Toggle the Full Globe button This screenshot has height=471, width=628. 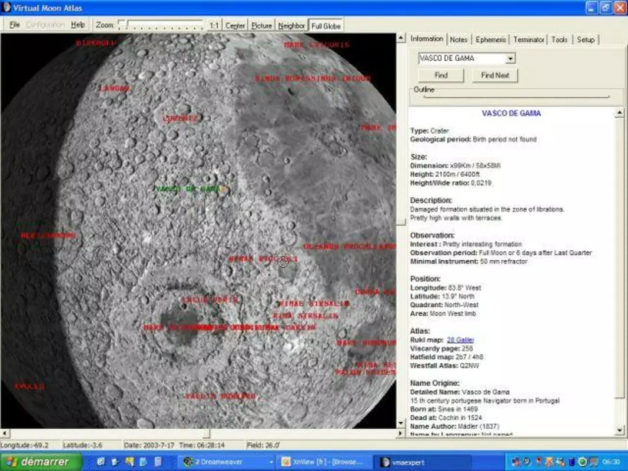point(325,26)
